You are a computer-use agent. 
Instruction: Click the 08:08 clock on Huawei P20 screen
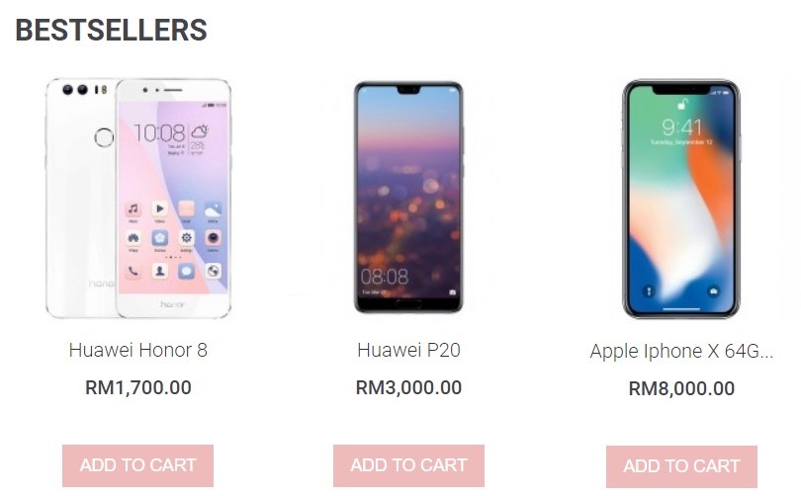tap(385, 277)
